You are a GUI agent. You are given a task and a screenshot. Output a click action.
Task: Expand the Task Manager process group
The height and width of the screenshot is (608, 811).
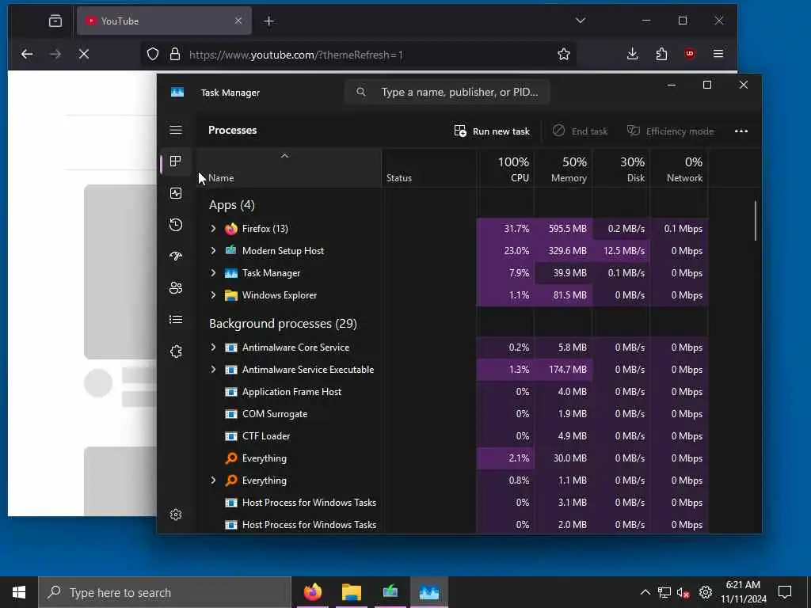[213, 273]
